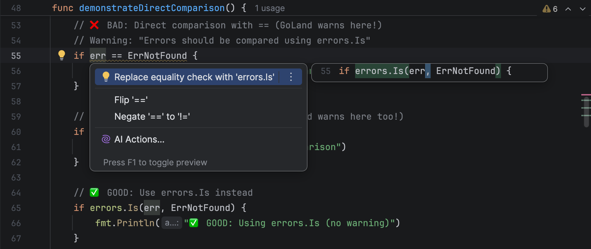The image size is (591, 249).
Task: Click the warning triangle inspection indicator
Action: 546,9
